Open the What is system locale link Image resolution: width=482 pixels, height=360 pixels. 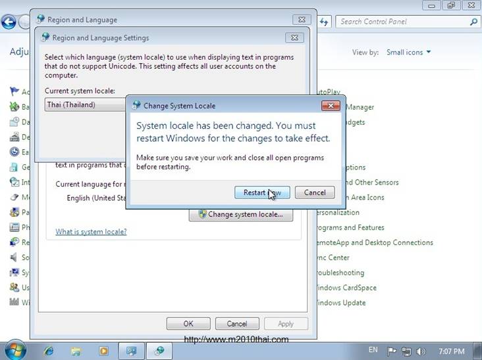click(91, 232)
